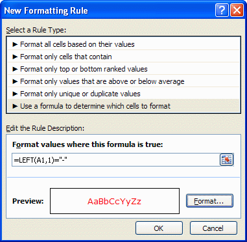247x242 pixels.
Task: Select Format only cells that contain
Action: tap(124, 57)
